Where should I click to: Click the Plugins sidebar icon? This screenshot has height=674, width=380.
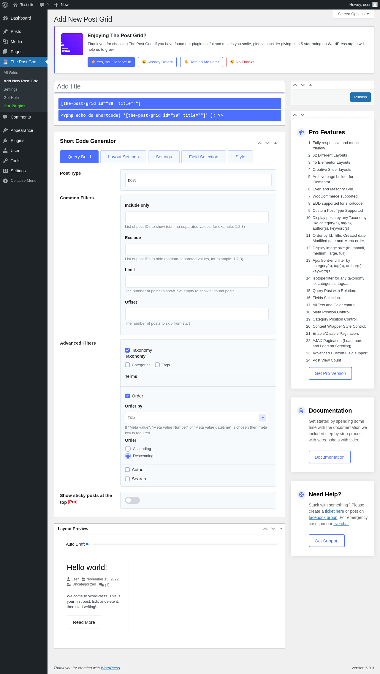5,141
